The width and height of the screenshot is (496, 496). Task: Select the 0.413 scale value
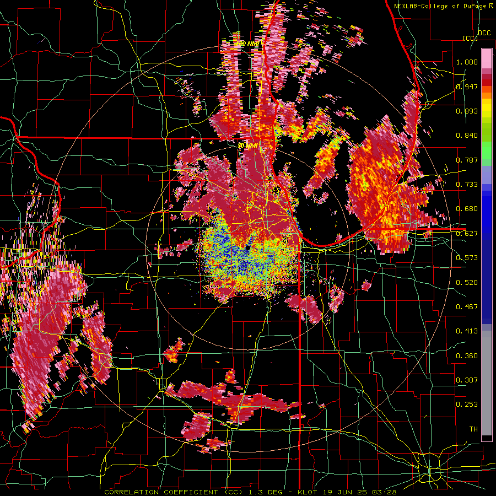tap(467, 331)
